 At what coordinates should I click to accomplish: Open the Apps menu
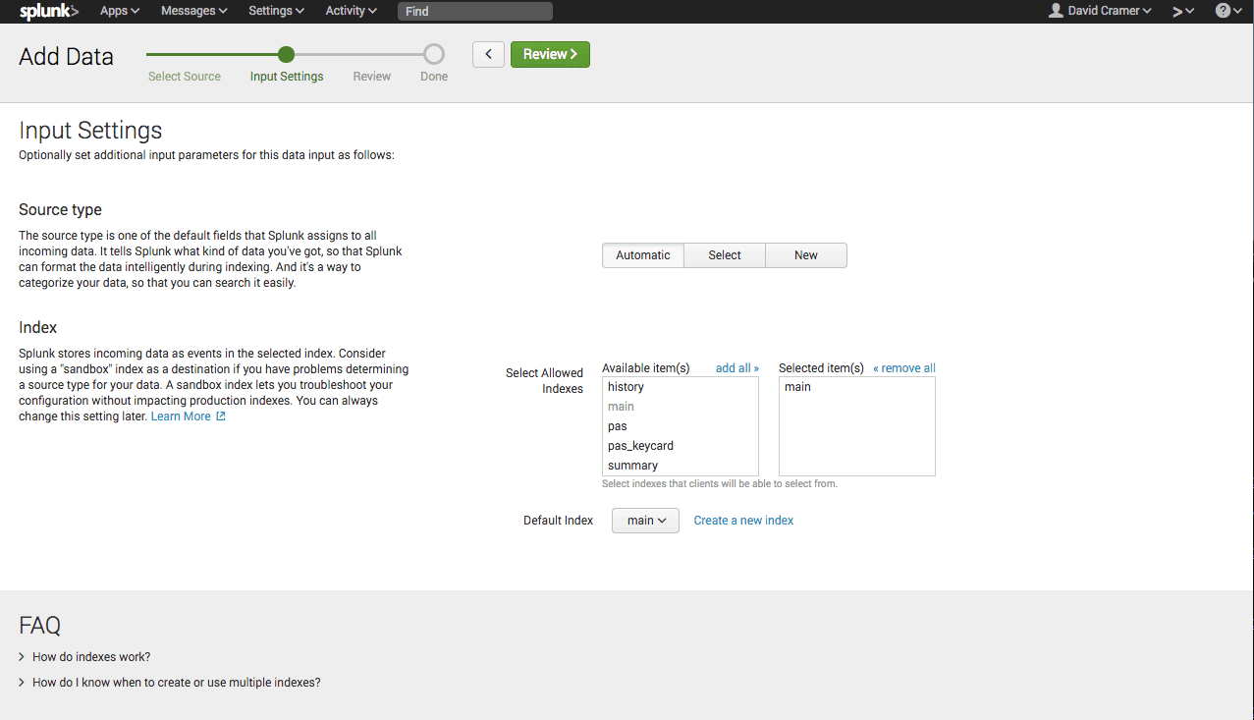tap(118, 11)
